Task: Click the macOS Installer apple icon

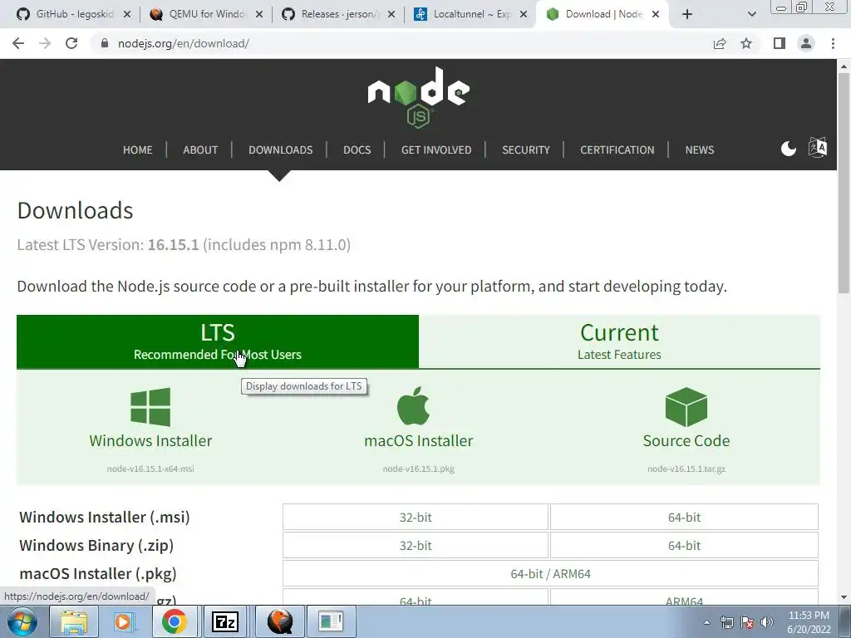Action: coord(414,405)
